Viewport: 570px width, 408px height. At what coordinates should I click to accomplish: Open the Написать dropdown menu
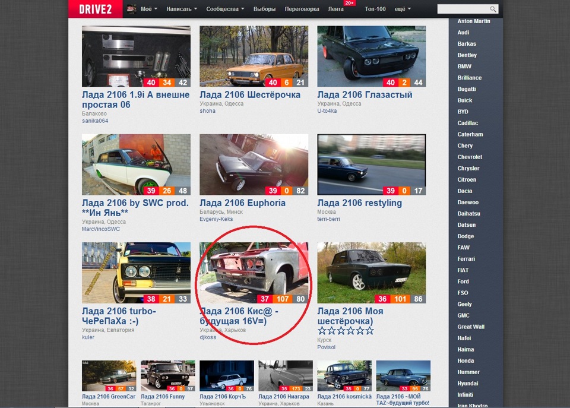(182, 9)
